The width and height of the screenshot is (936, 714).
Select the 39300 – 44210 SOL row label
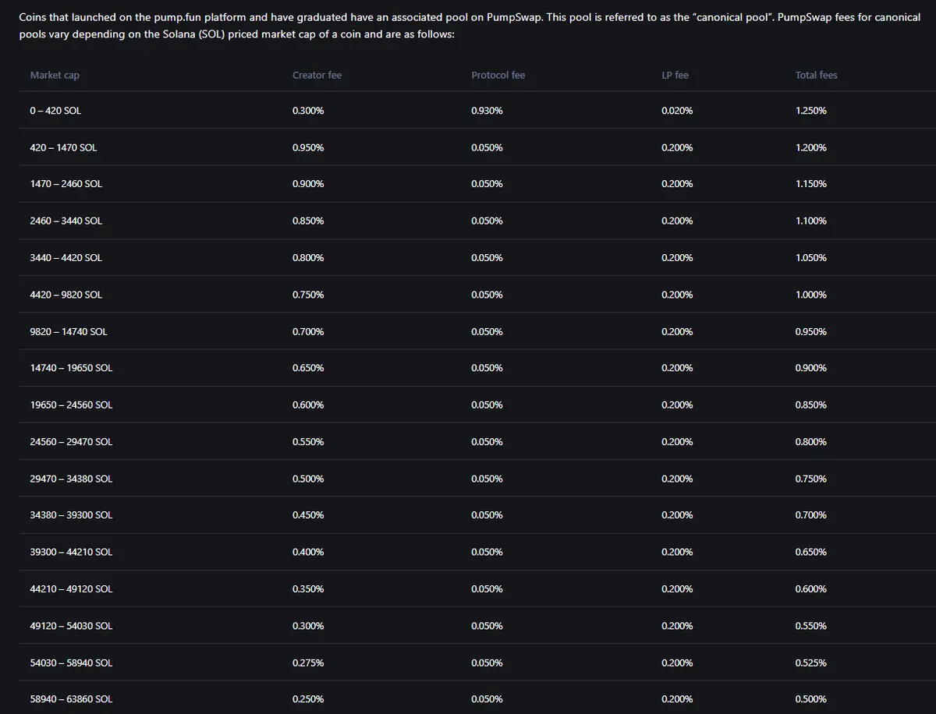[x=71, y=552]
